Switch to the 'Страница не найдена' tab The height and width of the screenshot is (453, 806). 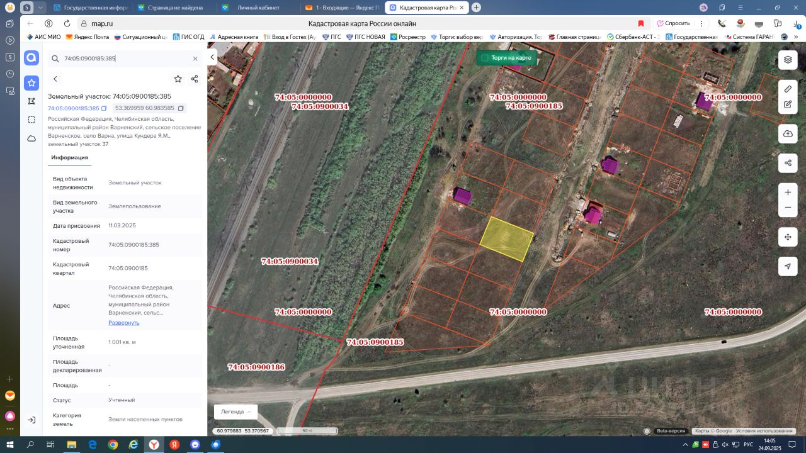click(174, 8)
